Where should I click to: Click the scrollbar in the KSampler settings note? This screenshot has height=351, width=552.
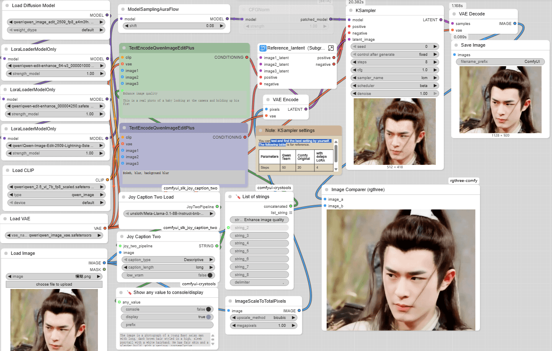(x=336, y=153)
